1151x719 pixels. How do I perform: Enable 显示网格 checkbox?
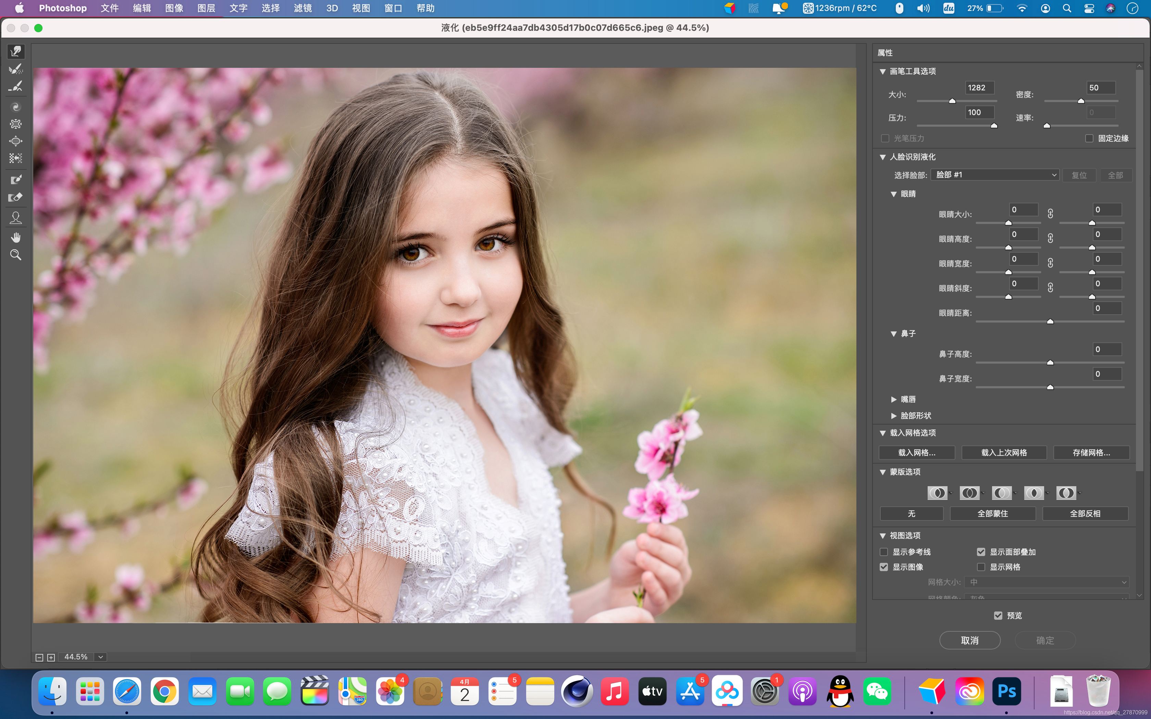(x=981, y=567)
